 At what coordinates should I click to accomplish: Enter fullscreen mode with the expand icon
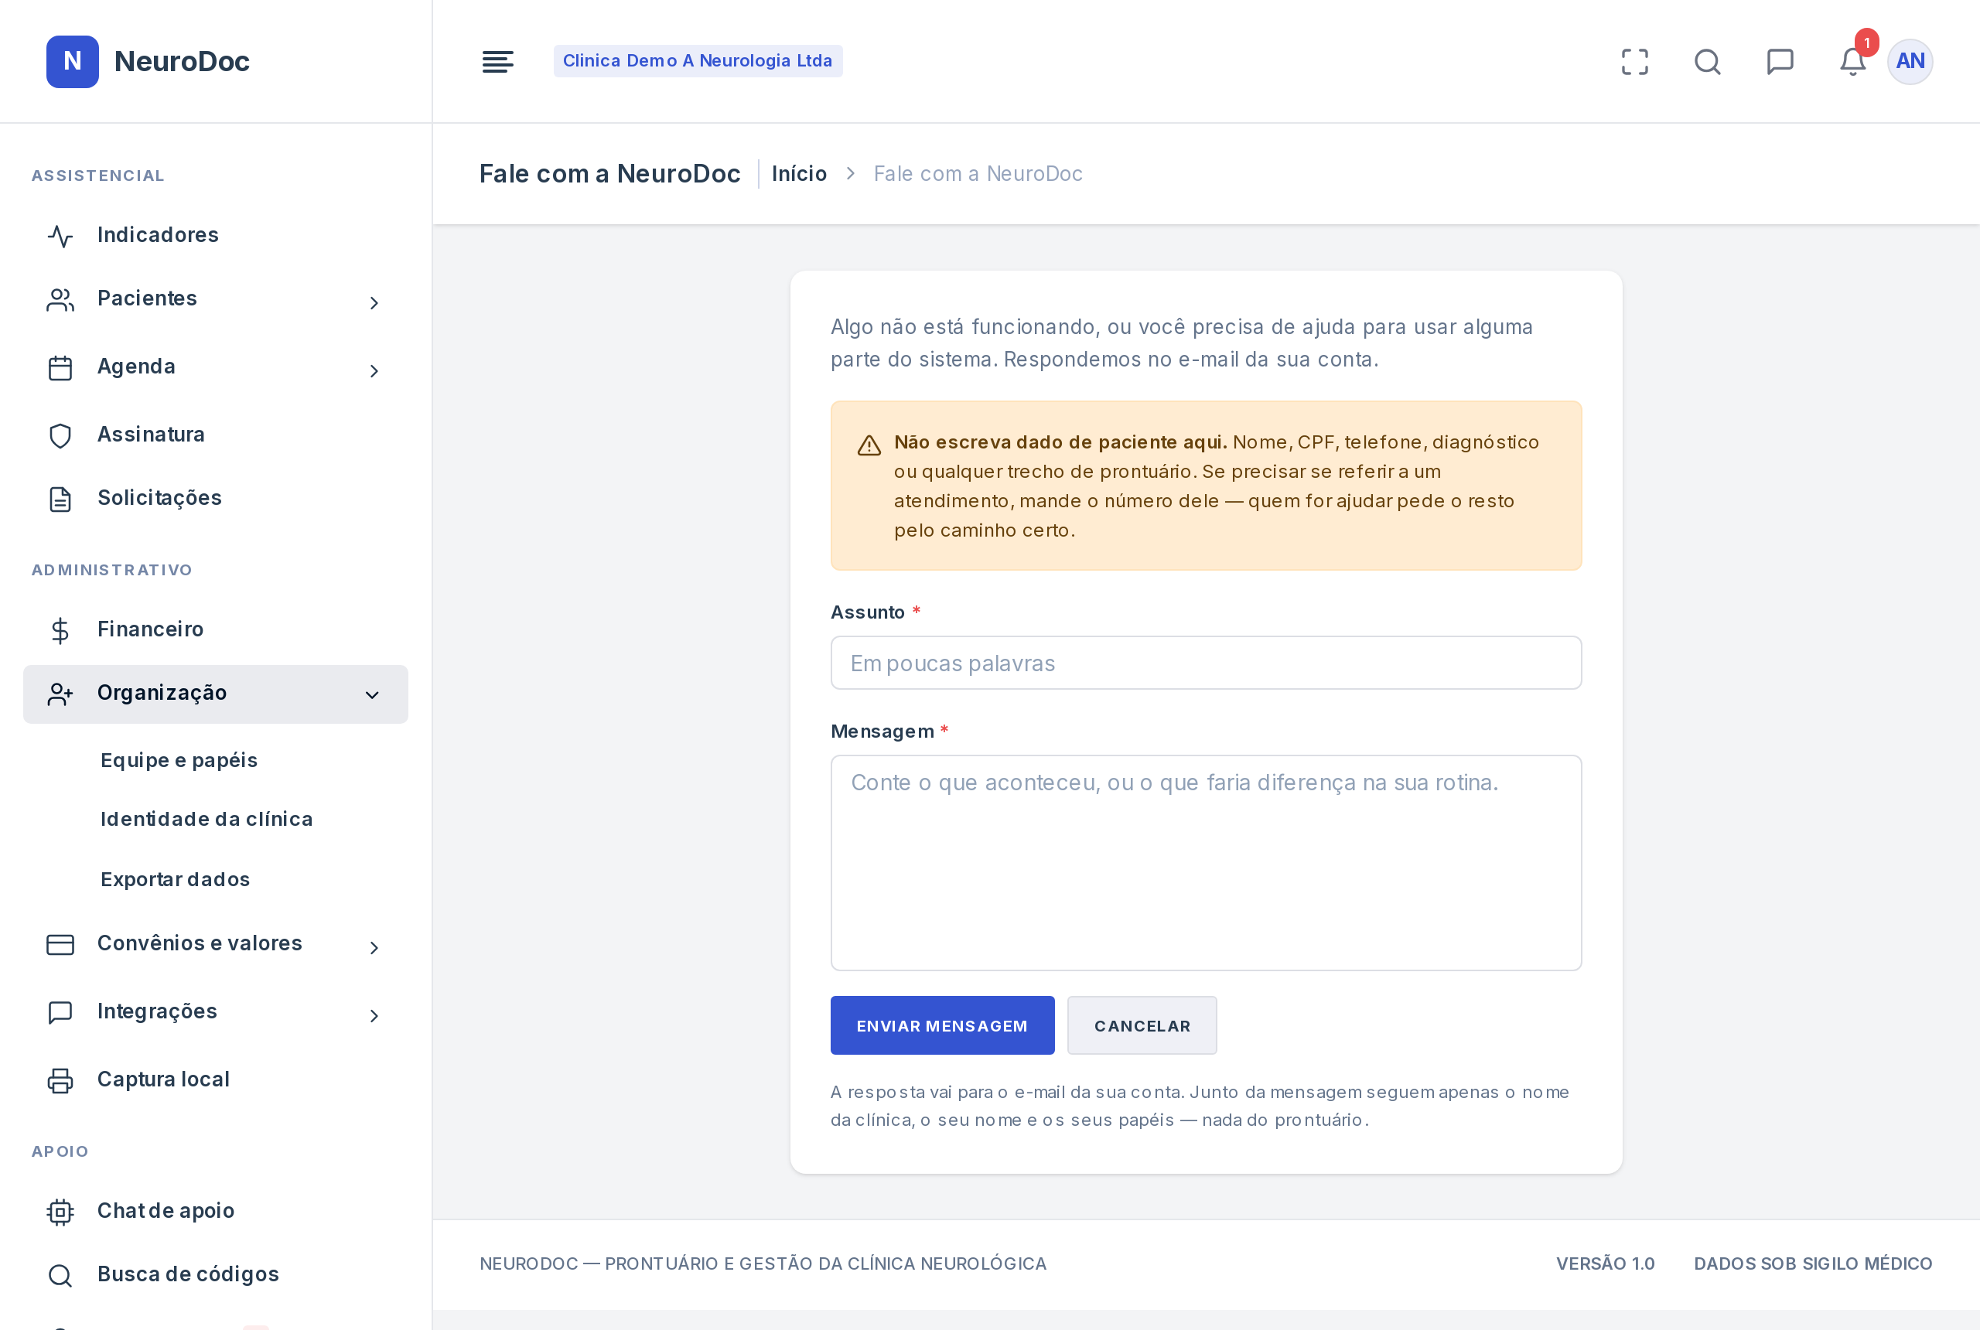[x=1635, y=61]
